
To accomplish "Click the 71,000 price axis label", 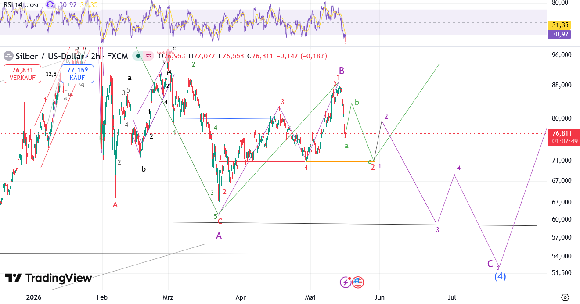I will pyautogui.click(x=562, y=161).
